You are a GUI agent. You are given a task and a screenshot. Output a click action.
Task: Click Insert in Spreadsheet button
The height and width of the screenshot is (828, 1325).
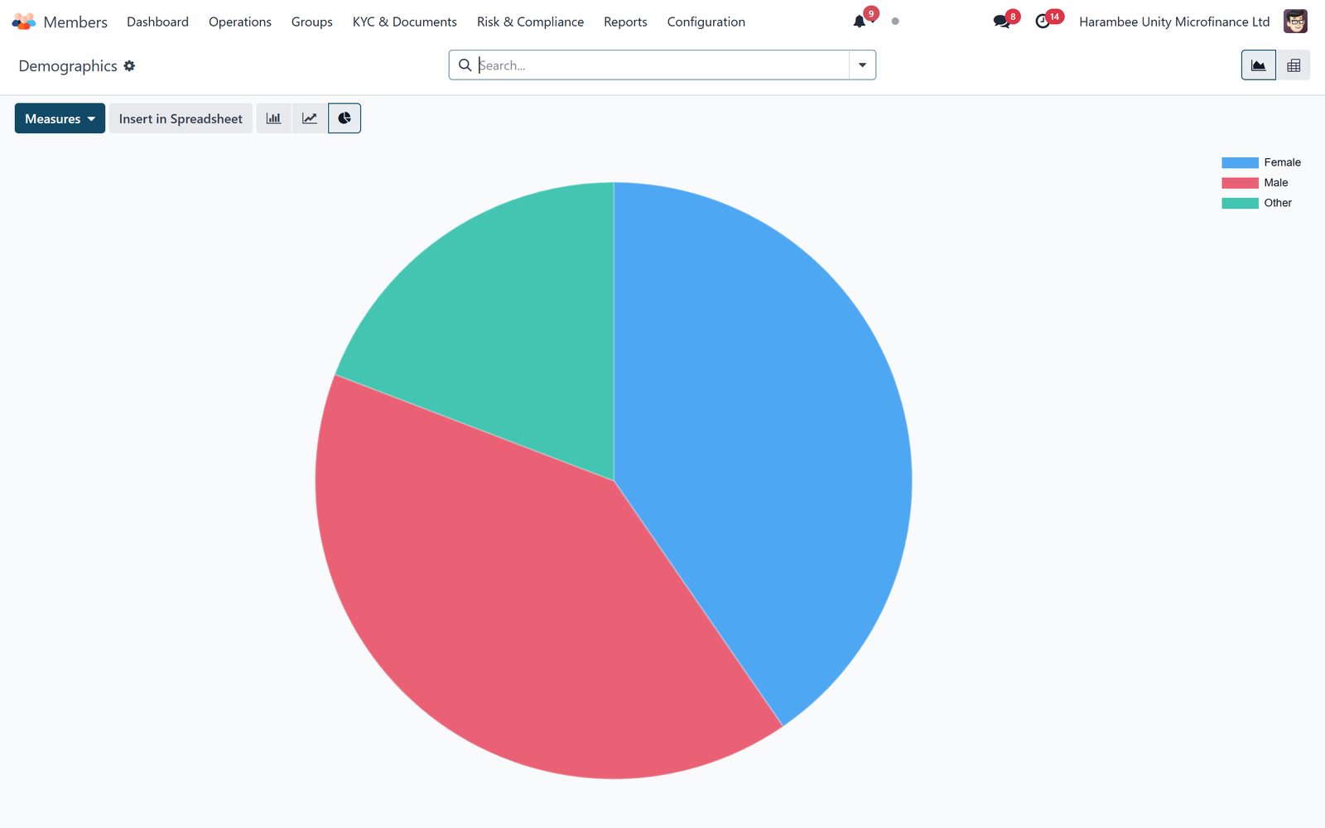[181, 118]
